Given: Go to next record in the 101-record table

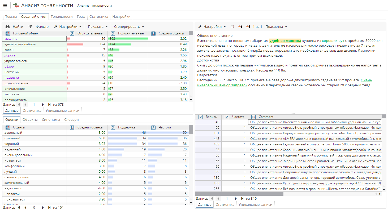Looking at the screenshot, I should click(43, 207).
